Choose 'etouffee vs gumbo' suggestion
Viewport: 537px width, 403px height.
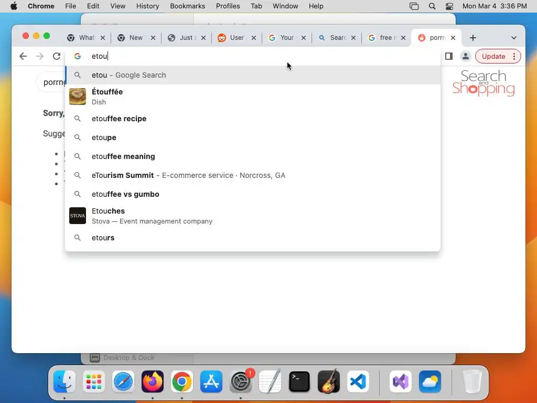pos(253,194)
